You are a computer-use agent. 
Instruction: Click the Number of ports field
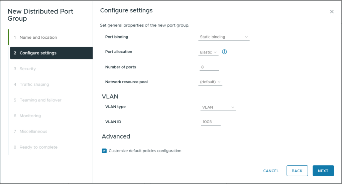tap(209, 67)
